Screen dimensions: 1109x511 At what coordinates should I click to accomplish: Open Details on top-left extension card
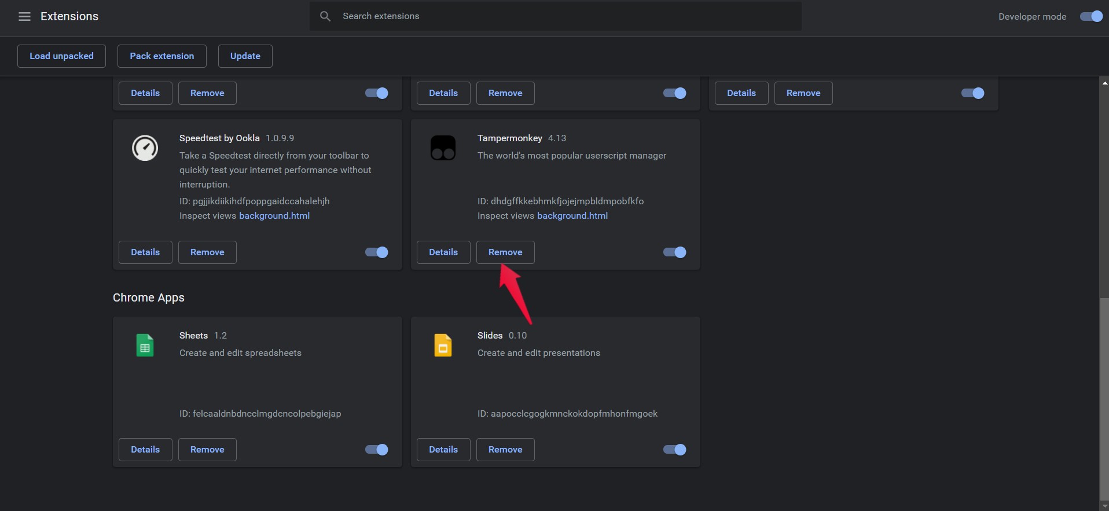click(x=145, y=93)
